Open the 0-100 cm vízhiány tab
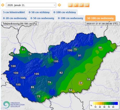The height and width of the screenshot is (110, 120). (65, 12)
